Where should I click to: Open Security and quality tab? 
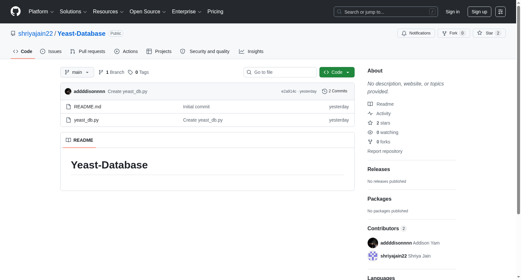[x=205, y=51]
